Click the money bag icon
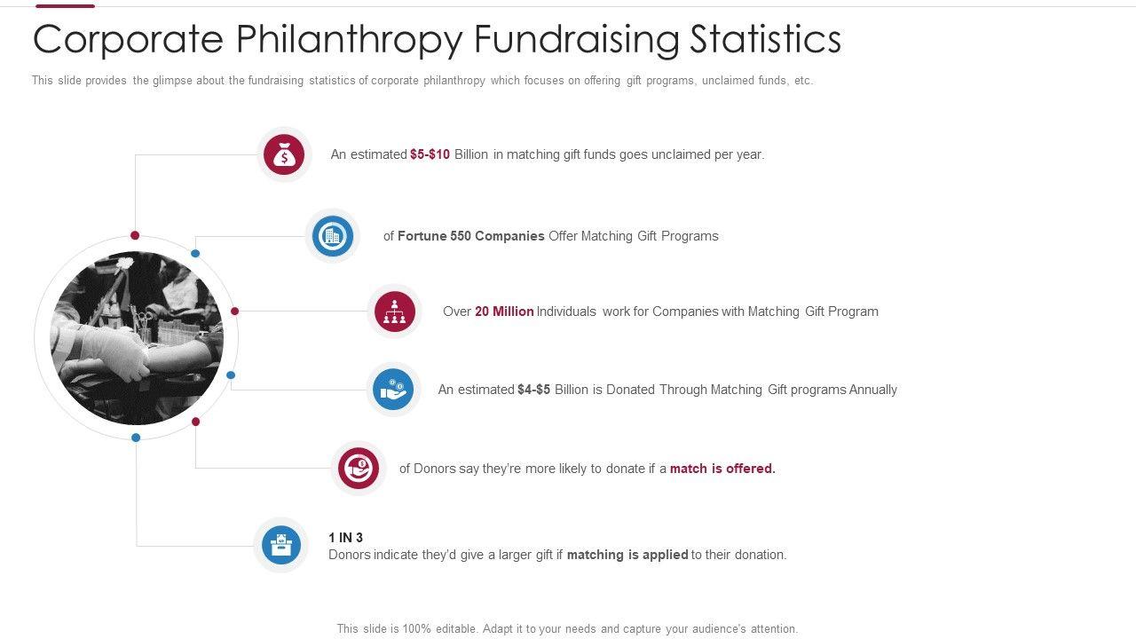Image resolution: width=1136 pixels, height=639 pixels. coord(284,155)
